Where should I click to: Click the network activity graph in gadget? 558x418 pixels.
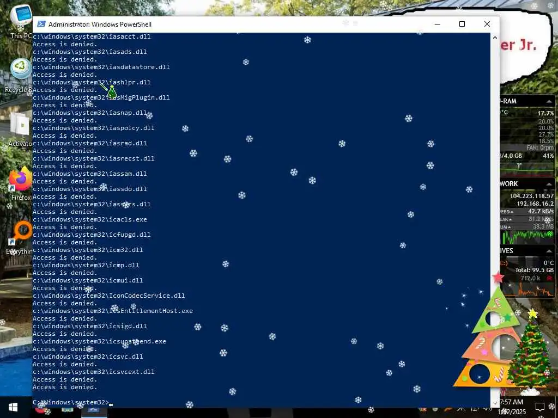click(x=527, y=237)
